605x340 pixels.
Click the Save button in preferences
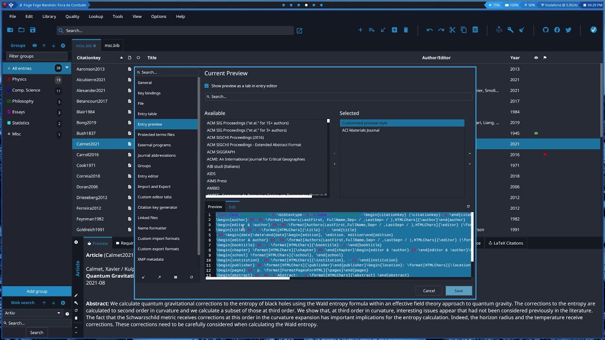[x=458, y=291]
